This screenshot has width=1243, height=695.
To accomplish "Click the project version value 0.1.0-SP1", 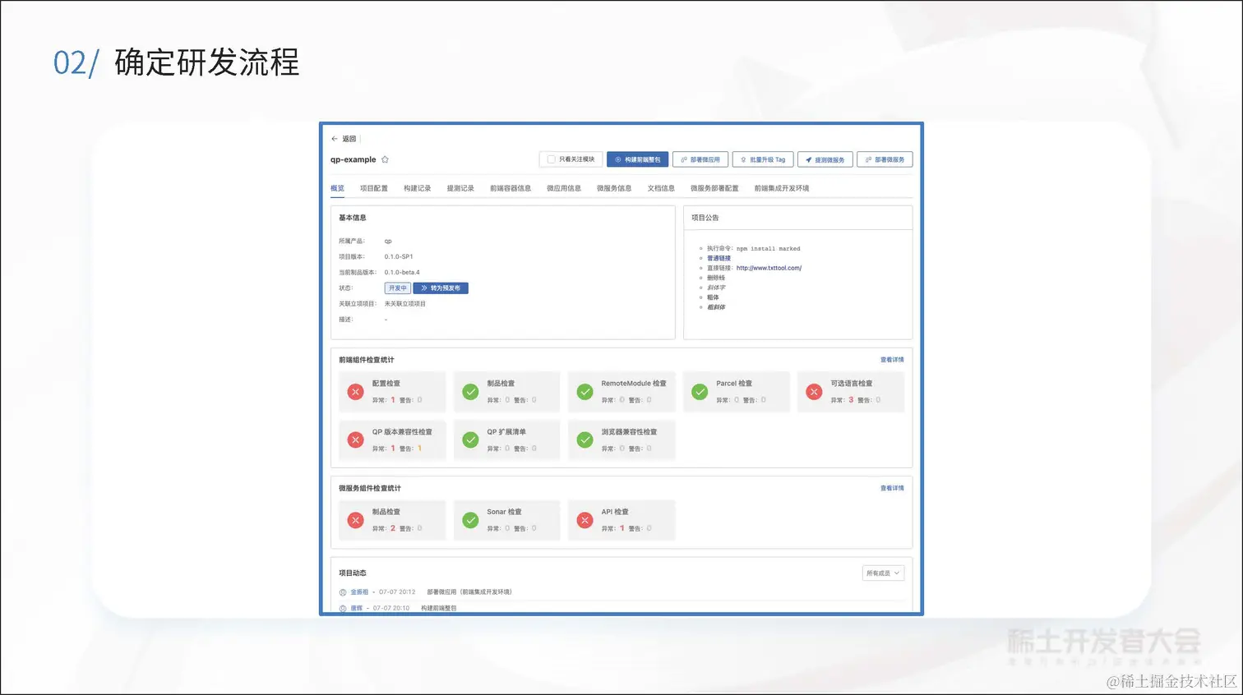I will pyautogui.click(x=399, y=257).
